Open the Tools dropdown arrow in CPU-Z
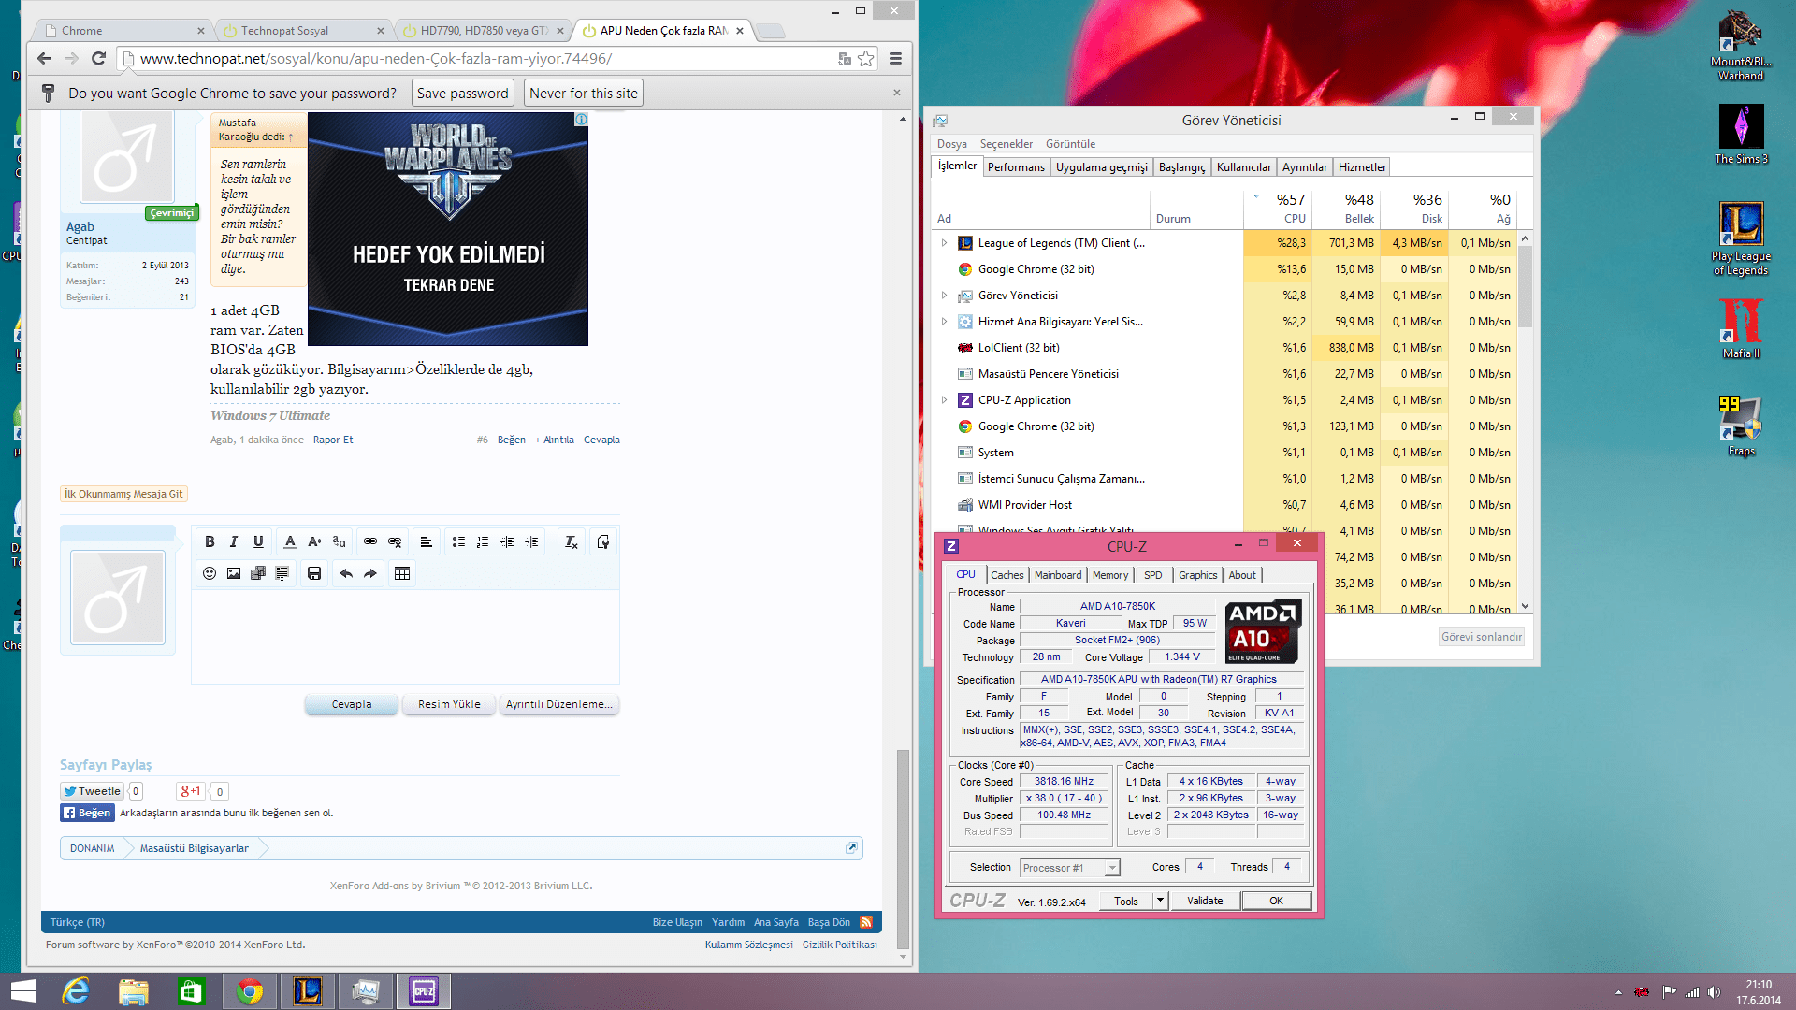The height and width of the screenshot is (1010, 1796). pyautogui.click(x=1160, y=901)
